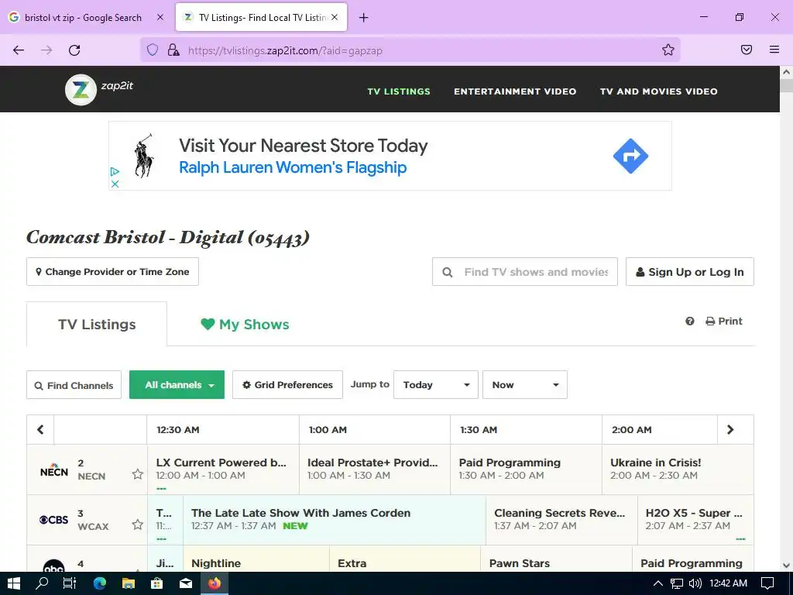Click the site security padlock icon

point(173,50)
